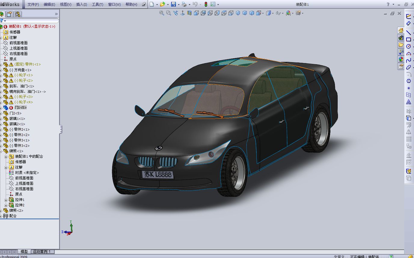The height and width of the screenshot is (258, 414).
Task: Select 门1<5> in the feature tree
Action: pos(21,108)
